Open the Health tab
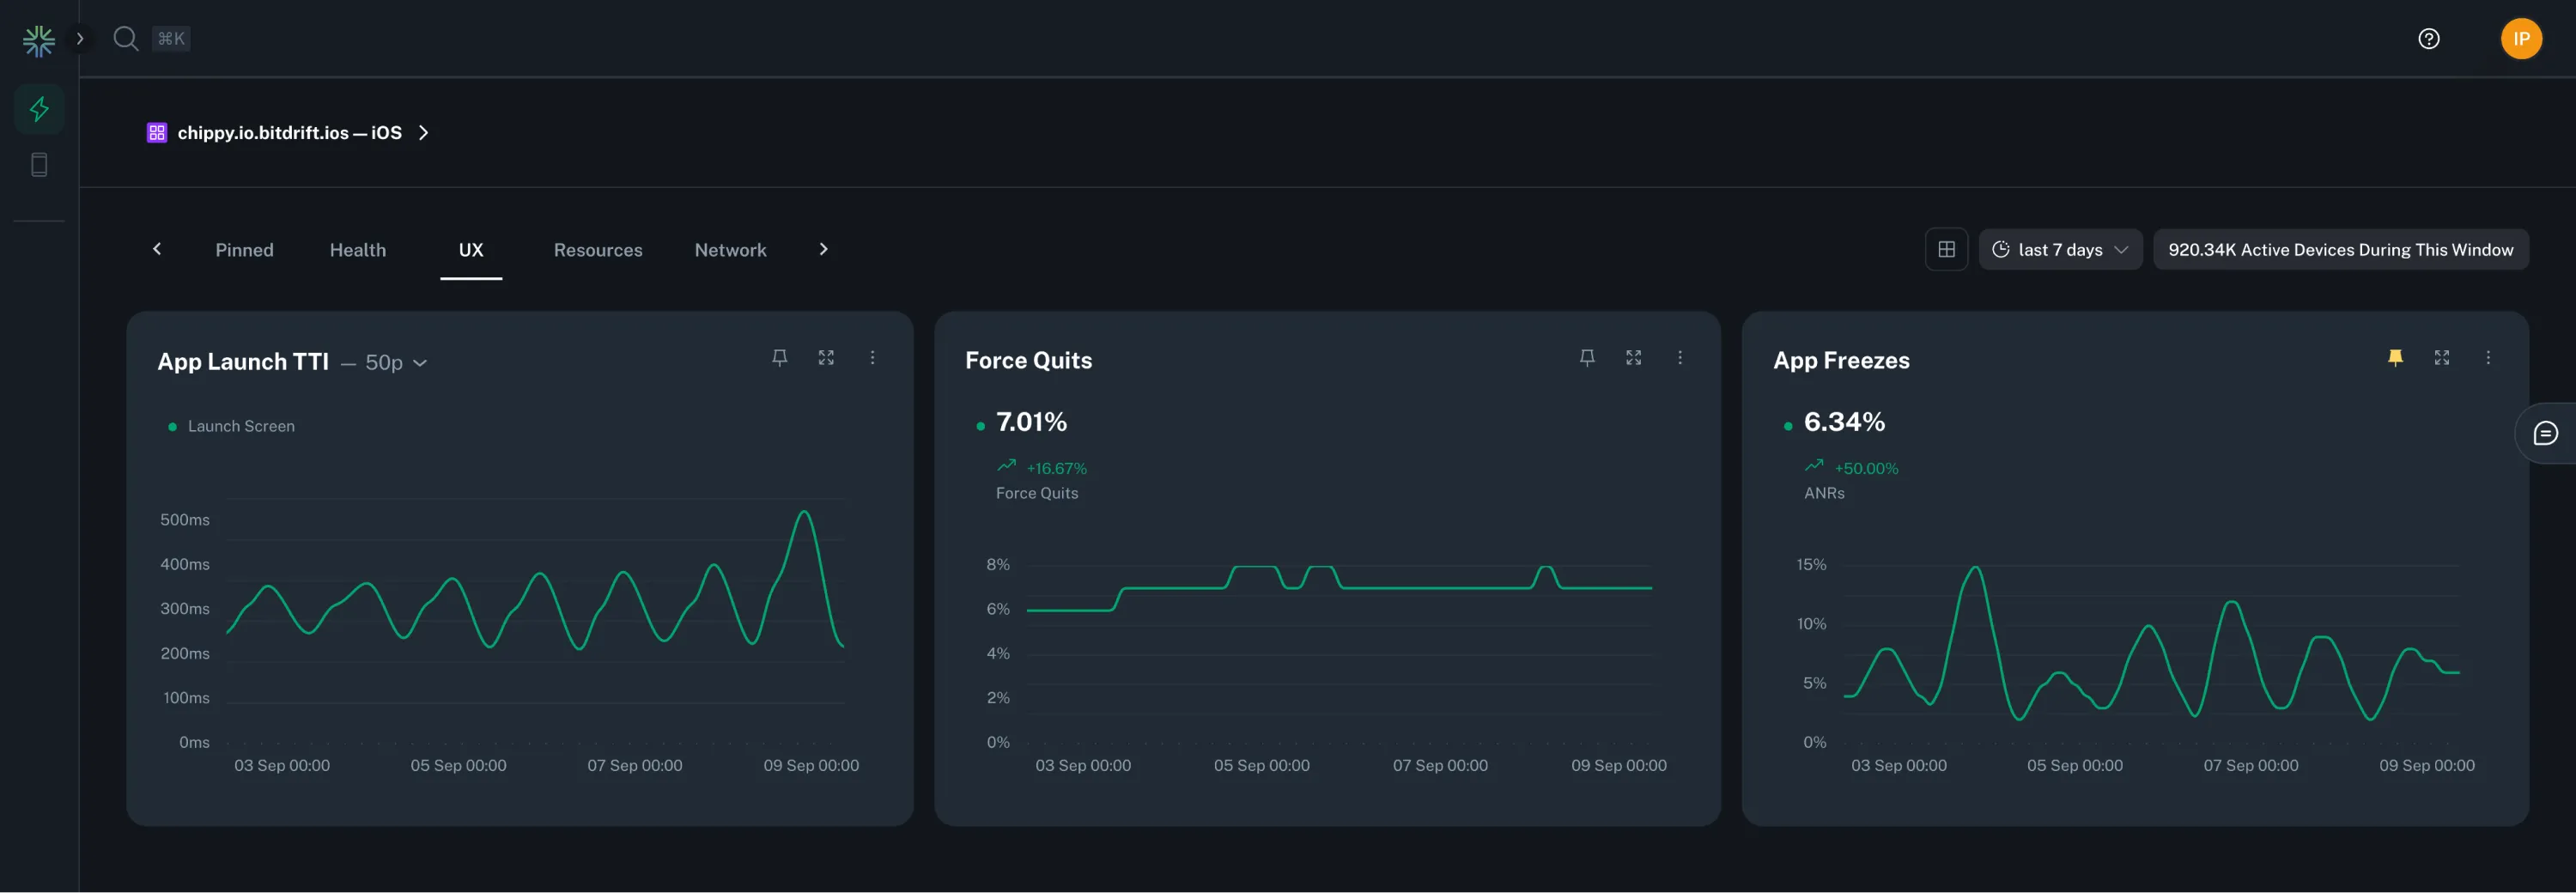Viewport: 2576px width, 893px height. (357, 250)
